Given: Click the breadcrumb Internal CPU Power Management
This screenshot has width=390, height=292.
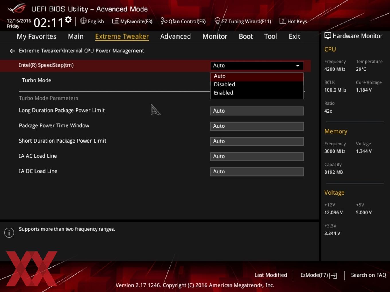Looking at the screenshot, I should point(103,51).
